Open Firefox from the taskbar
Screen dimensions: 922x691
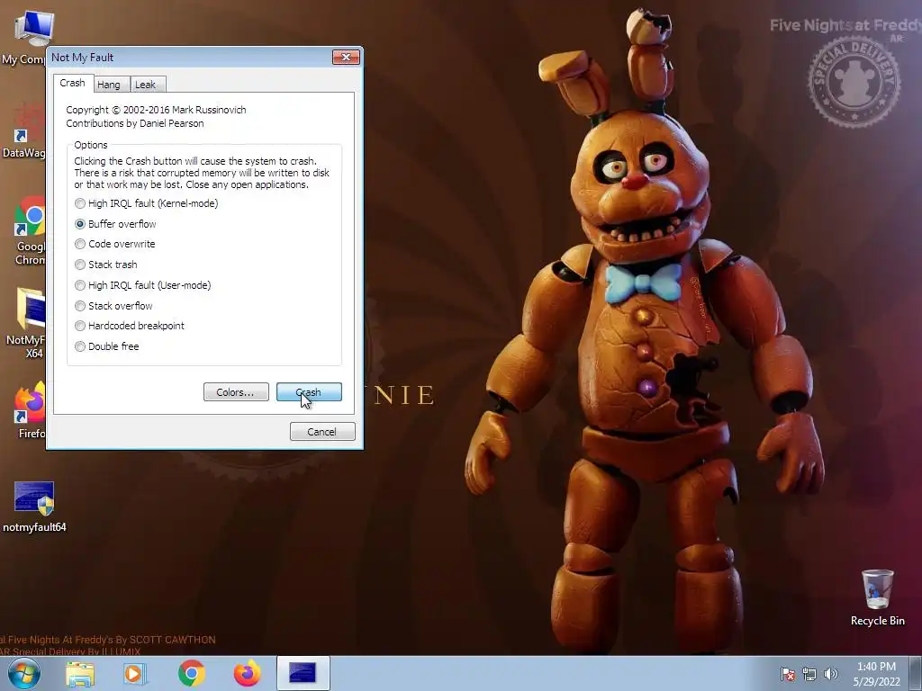pos(247,673)
